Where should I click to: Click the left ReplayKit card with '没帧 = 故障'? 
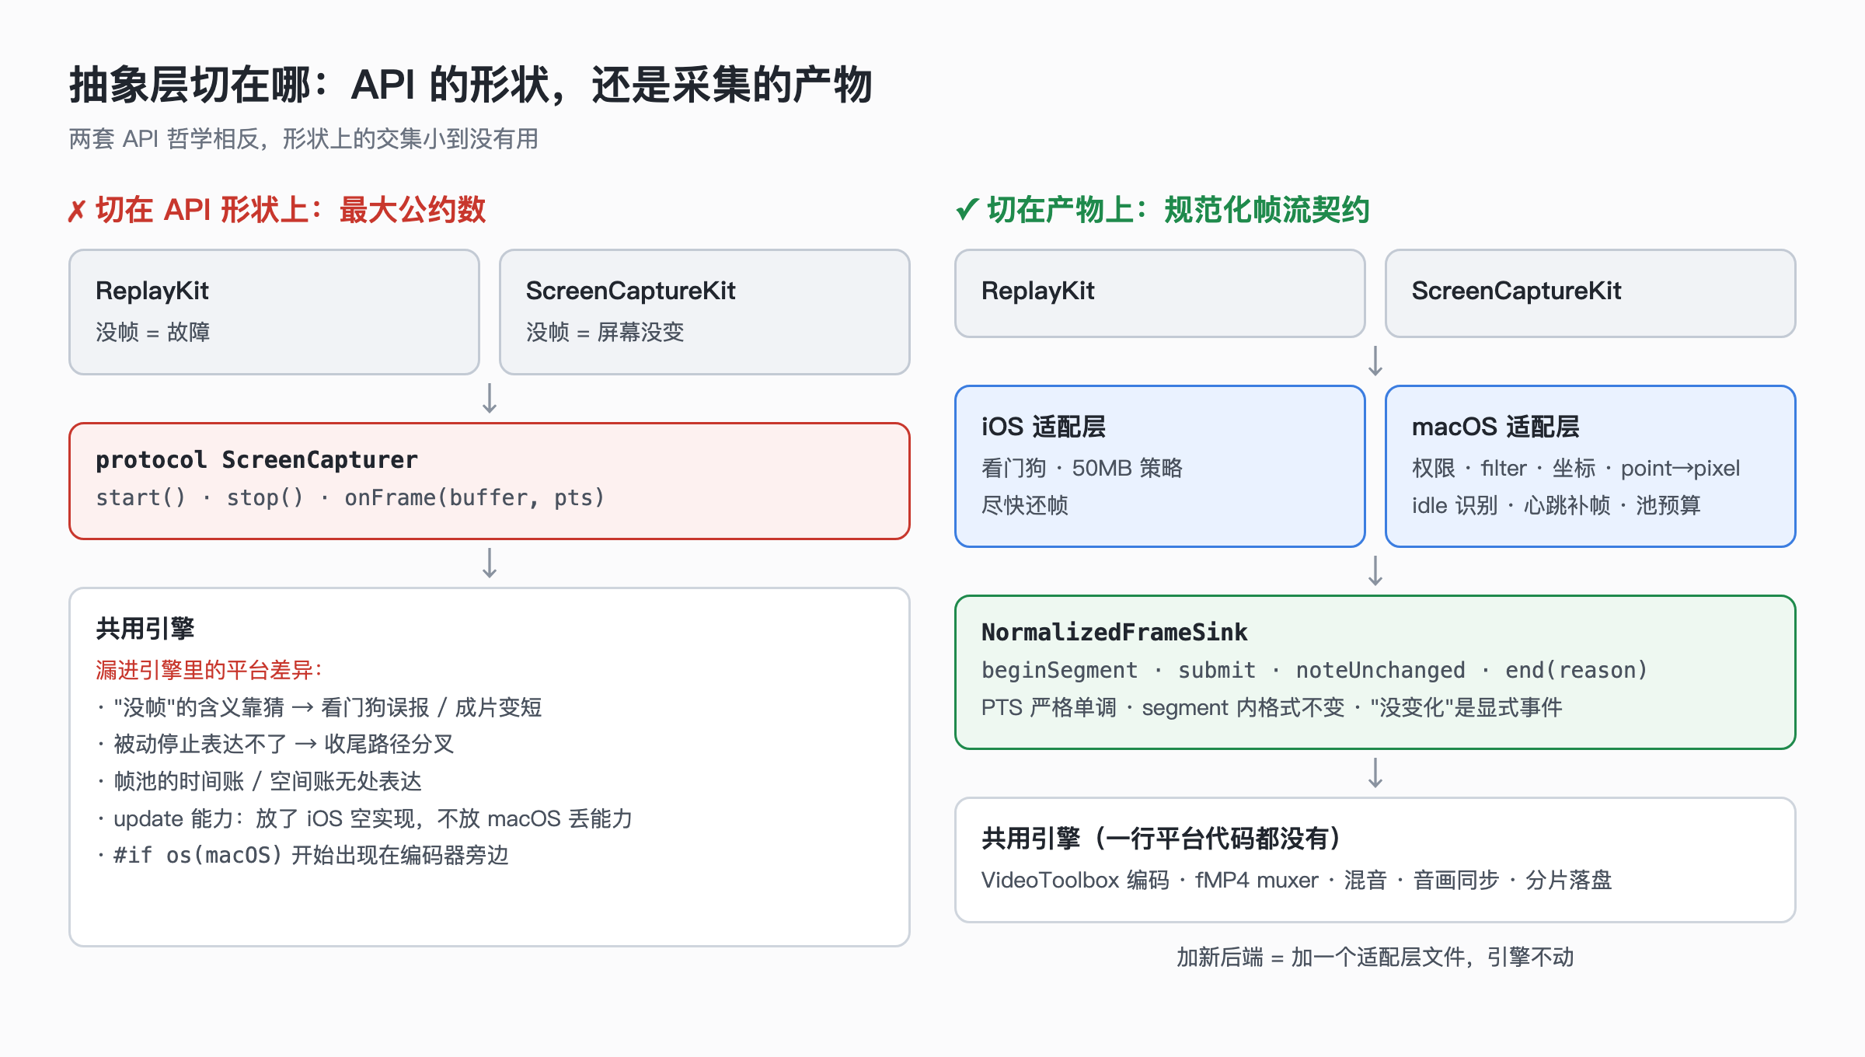click(x=274, y=312)
